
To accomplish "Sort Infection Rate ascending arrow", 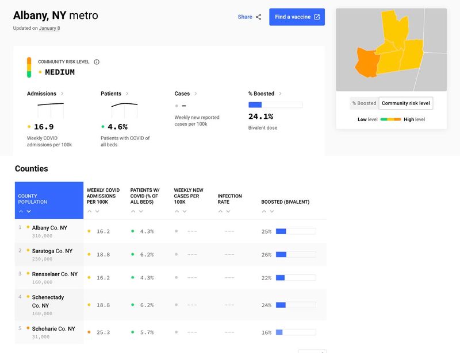I will click(220, 211).
